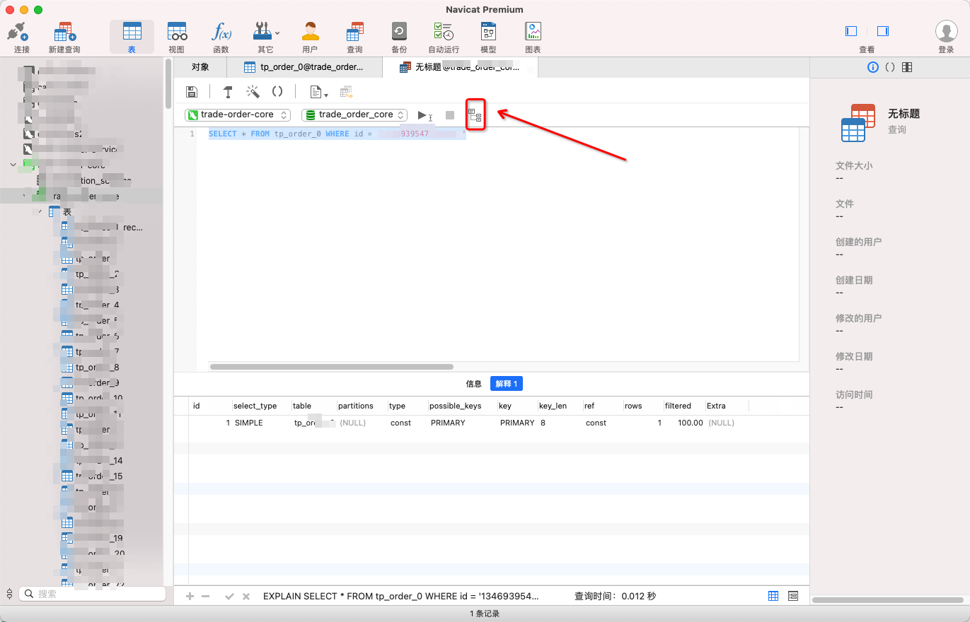The width and height of the screenshot is (970, 622).
Task: Switch to the 对象 tab
Action: (200, 67)
